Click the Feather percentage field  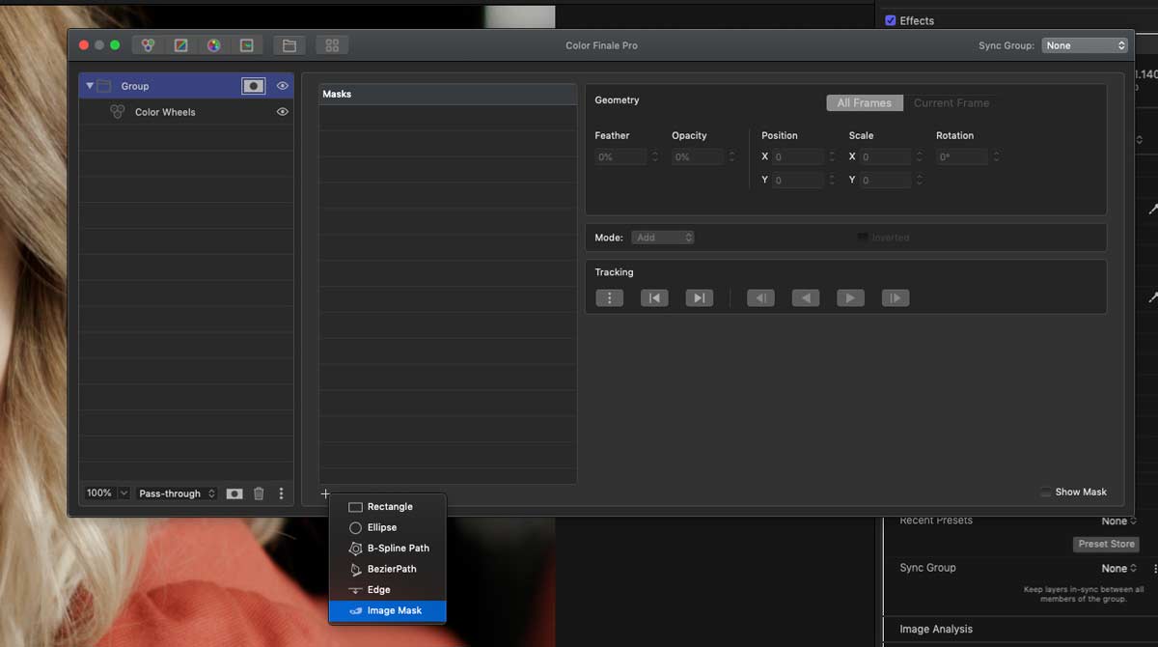point(620,156)
